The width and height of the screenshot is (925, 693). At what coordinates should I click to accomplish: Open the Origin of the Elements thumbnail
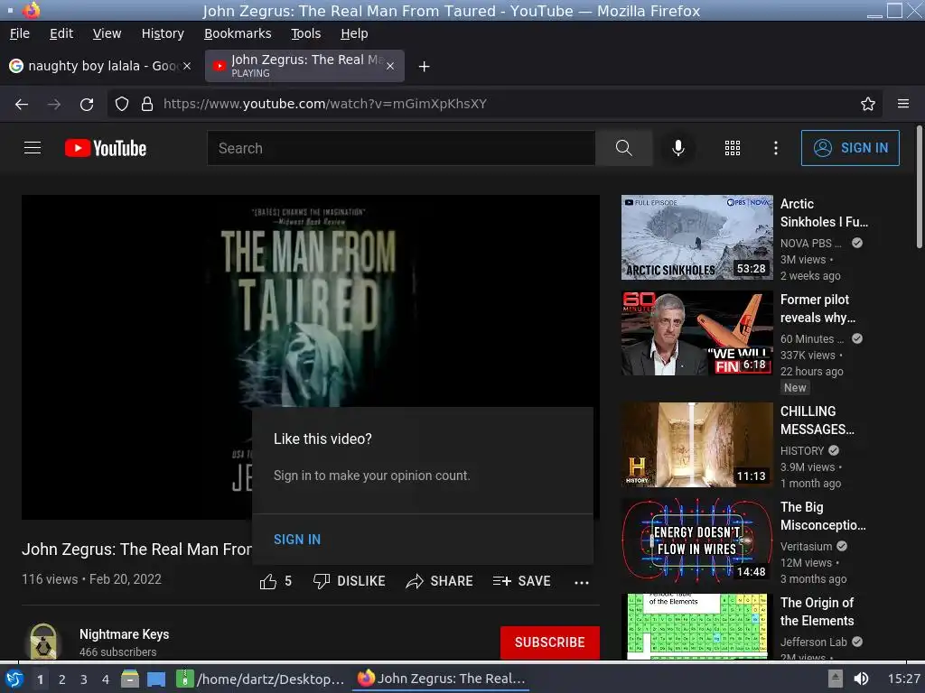click(696, 626)
